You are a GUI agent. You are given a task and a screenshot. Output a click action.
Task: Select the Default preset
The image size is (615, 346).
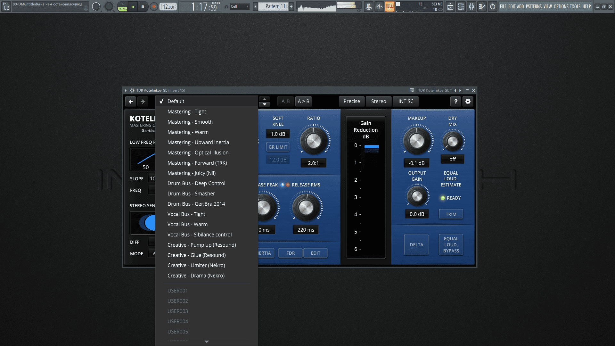click(207, 101)
